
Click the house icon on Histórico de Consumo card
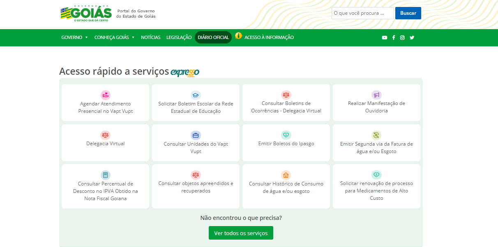coord(286,176)
